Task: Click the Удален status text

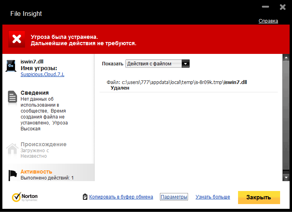Action: 120,88
